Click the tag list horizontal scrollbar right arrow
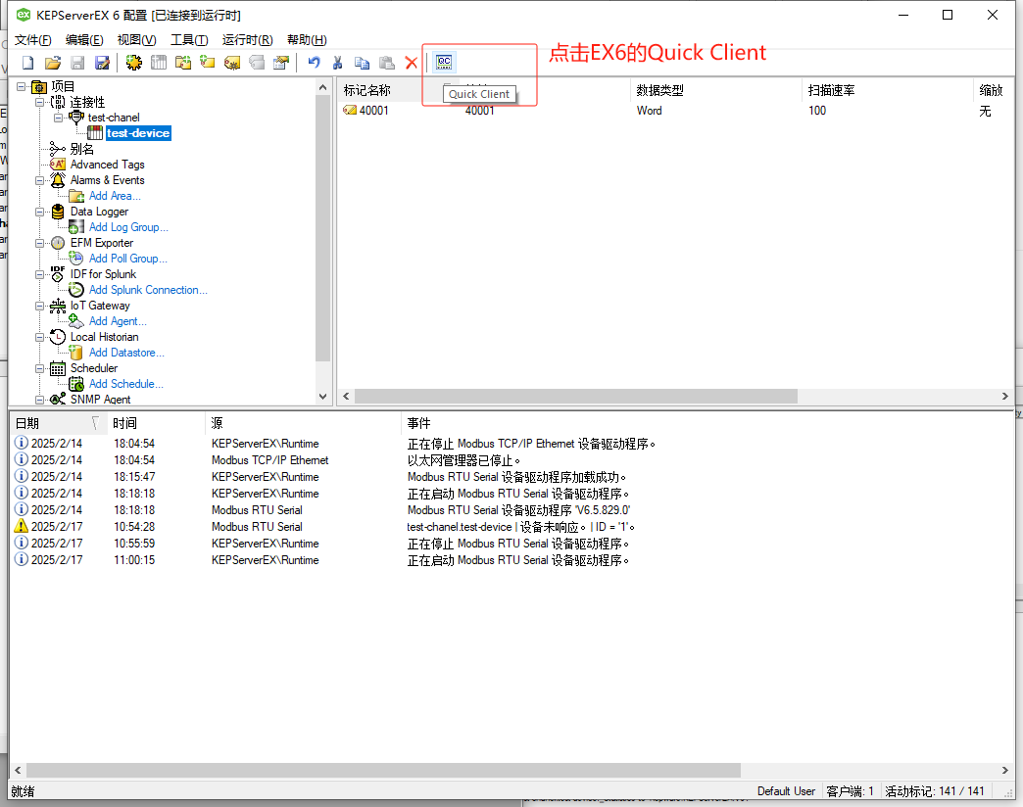 (x=1004, y=396)
